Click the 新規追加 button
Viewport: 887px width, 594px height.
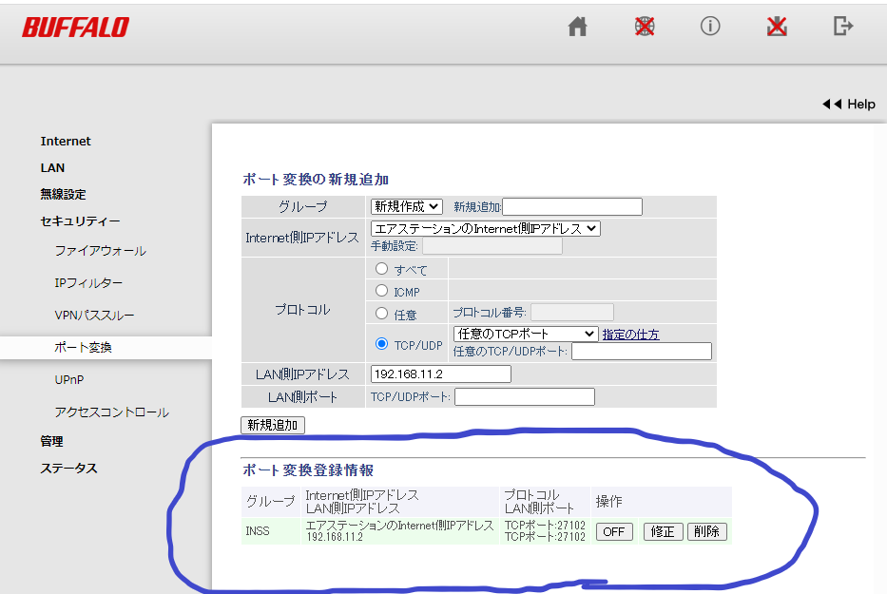pyautogui.click(x=273, y=425)
